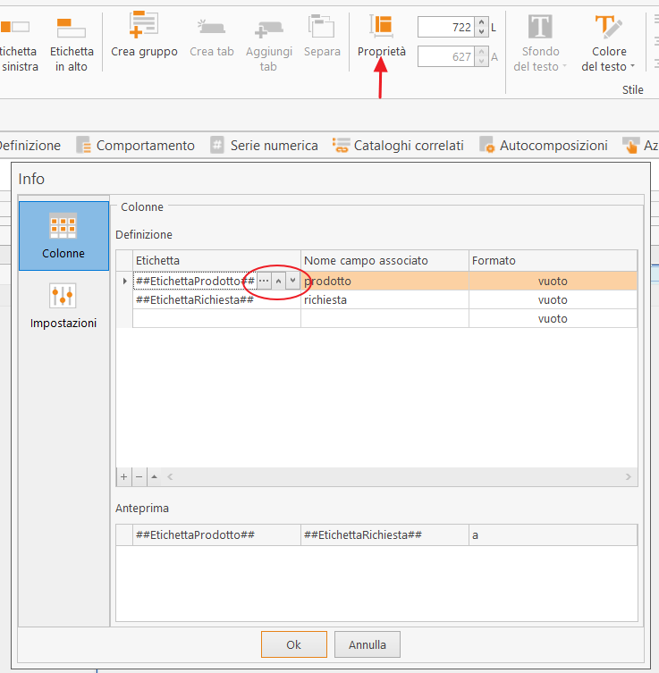Increase the L width value with the up stepper
The image size is (659, 673).
tap(481, 22)
